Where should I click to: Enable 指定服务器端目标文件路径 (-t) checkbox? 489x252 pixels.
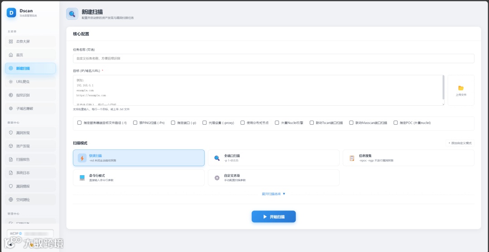pos(80,123)
